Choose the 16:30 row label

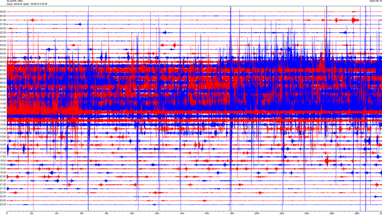[3, 149]
